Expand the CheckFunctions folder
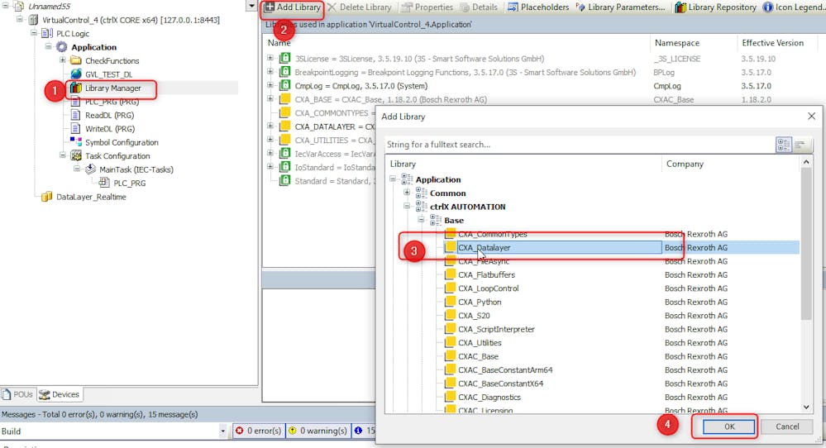Viewport: 826px width, 448px height. (x=63, y=60)
